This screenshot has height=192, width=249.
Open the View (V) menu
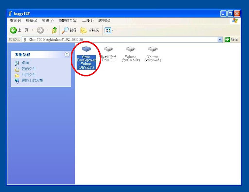tap(48, 20)
